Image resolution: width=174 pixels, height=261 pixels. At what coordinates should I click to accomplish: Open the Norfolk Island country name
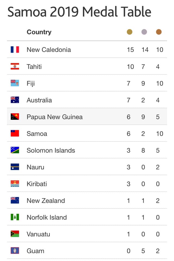(47, 217)
